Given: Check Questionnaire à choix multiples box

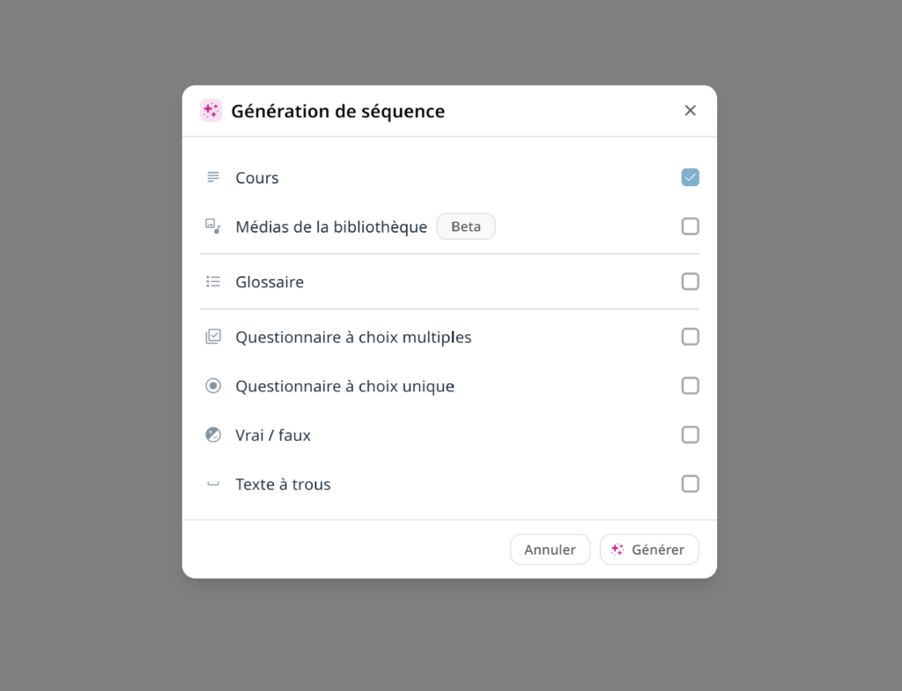Looking at the screenshot, I should [x=690, y=337].
